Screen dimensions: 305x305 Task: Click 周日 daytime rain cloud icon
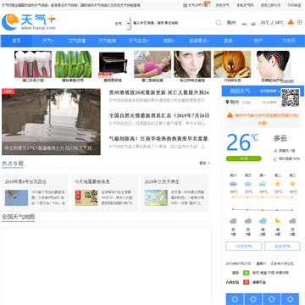tap(248, 184)
